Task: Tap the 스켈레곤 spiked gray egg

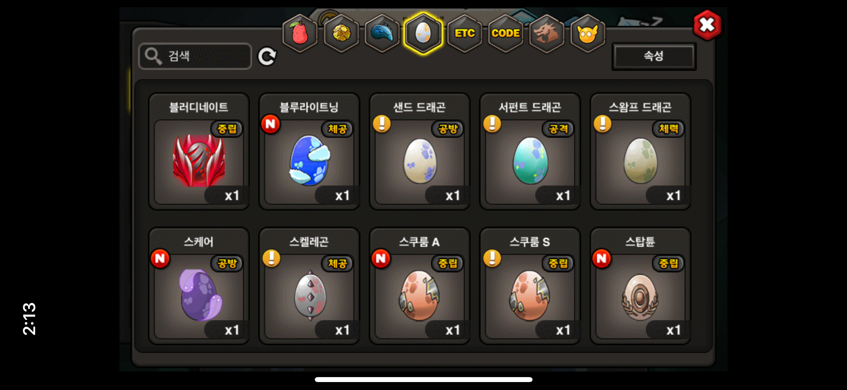Action: click(309, 286)
